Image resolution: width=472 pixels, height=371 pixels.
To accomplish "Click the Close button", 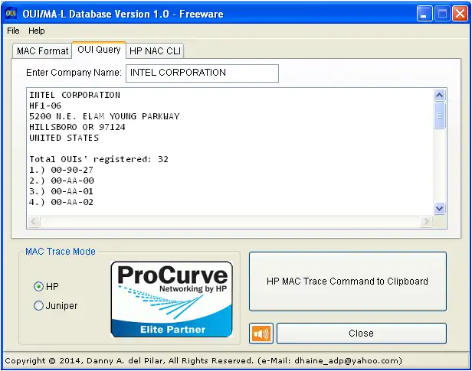I will 361,334.
